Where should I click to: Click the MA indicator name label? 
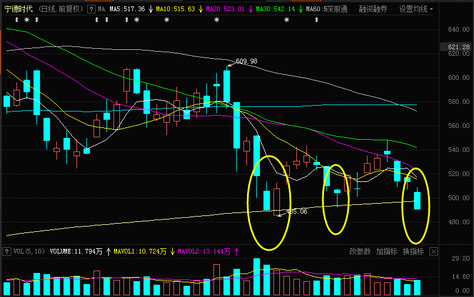[102, 9]
